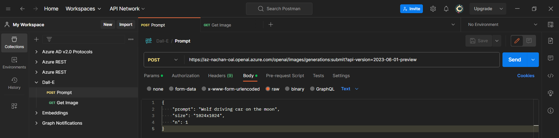Open the Cookies link
The height and width of the screenshot is (138, 559).
(x=525, y=76)
